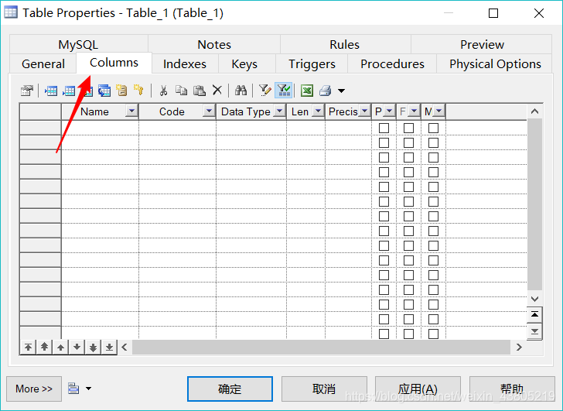Open the Physical Options tab
Image resolution: width=563 pixels, height=411 pixels.
(495, 64)
